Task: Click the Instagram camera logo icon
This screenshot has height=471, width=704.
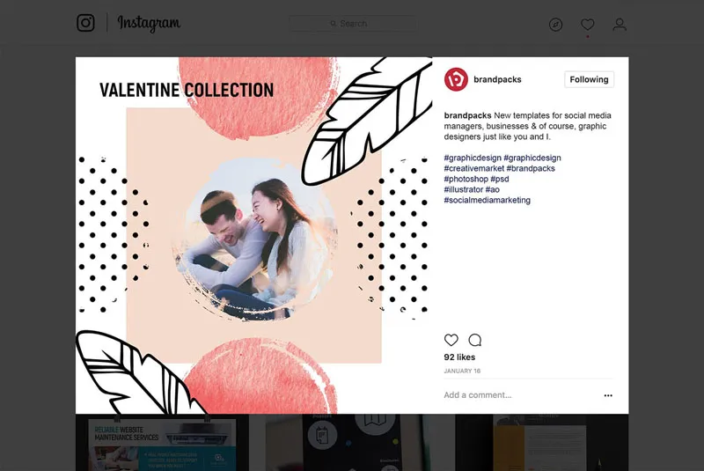Action: [x=85, y=24]
